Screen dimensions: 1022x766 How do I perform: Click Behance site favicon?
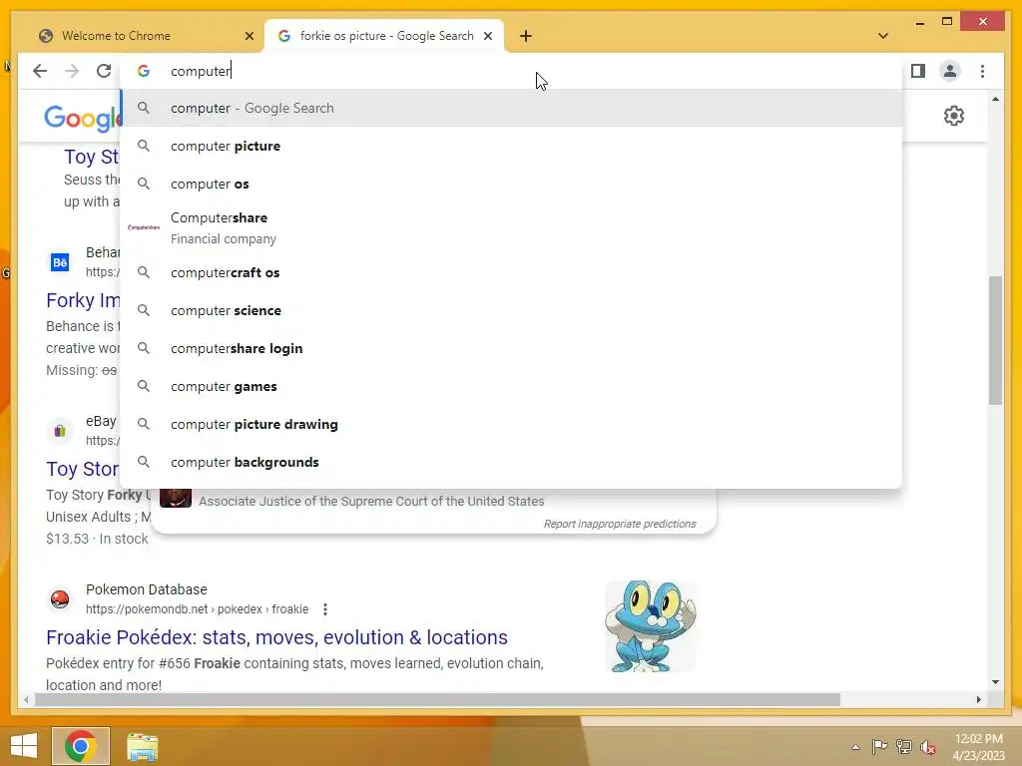[60, 262]
